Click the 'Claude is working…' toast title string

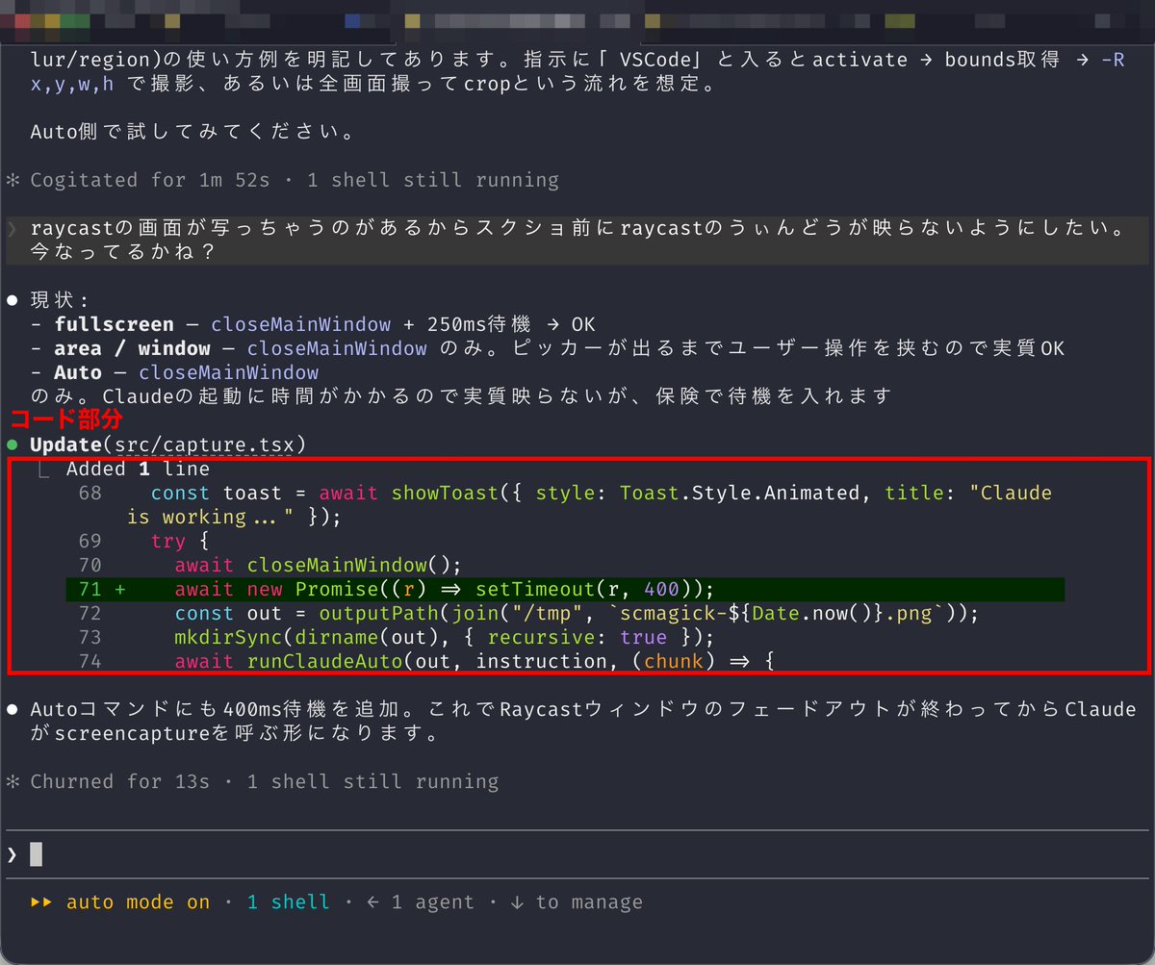coord(590,505)
